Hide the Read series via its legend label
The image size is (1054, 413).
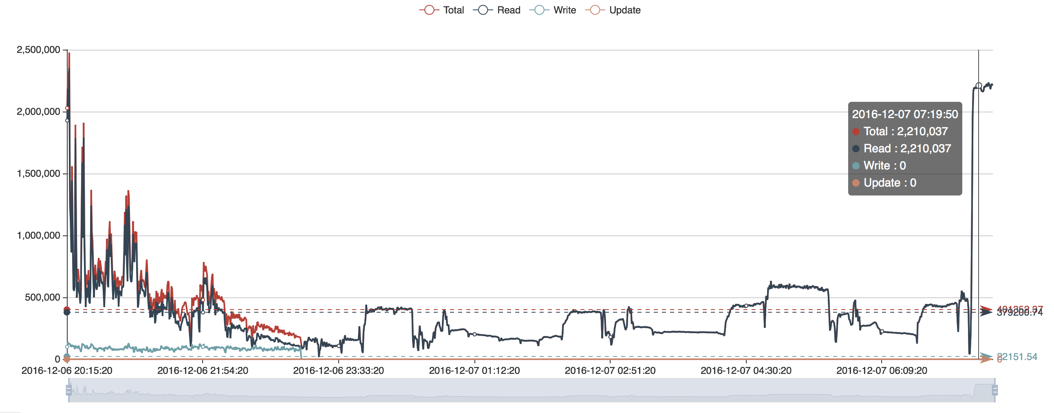coord(509,10)
